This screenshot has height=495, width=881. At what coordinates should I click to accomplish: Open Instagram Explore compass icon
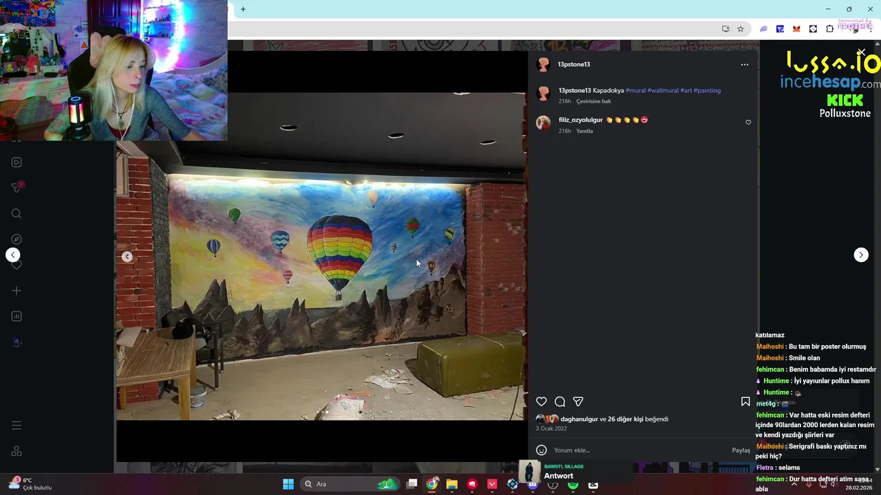[x=17, y=239]
